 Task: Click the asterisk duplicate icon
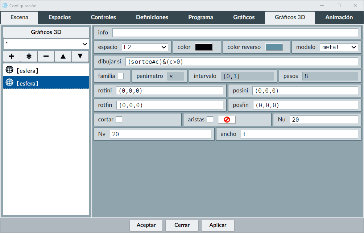point(29,56)
